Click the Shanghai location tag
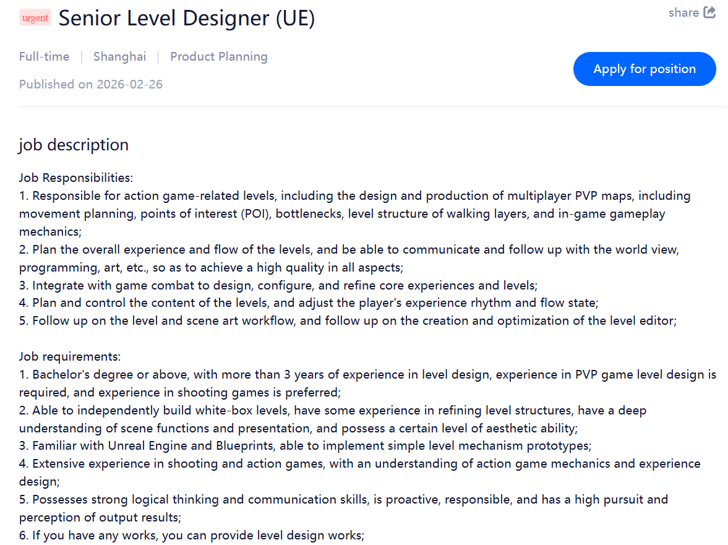The image size is (728, 545). click(119, 57)
